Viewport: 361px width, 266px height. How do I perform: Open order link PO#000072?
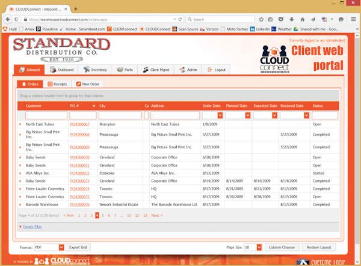coord(79,173)
